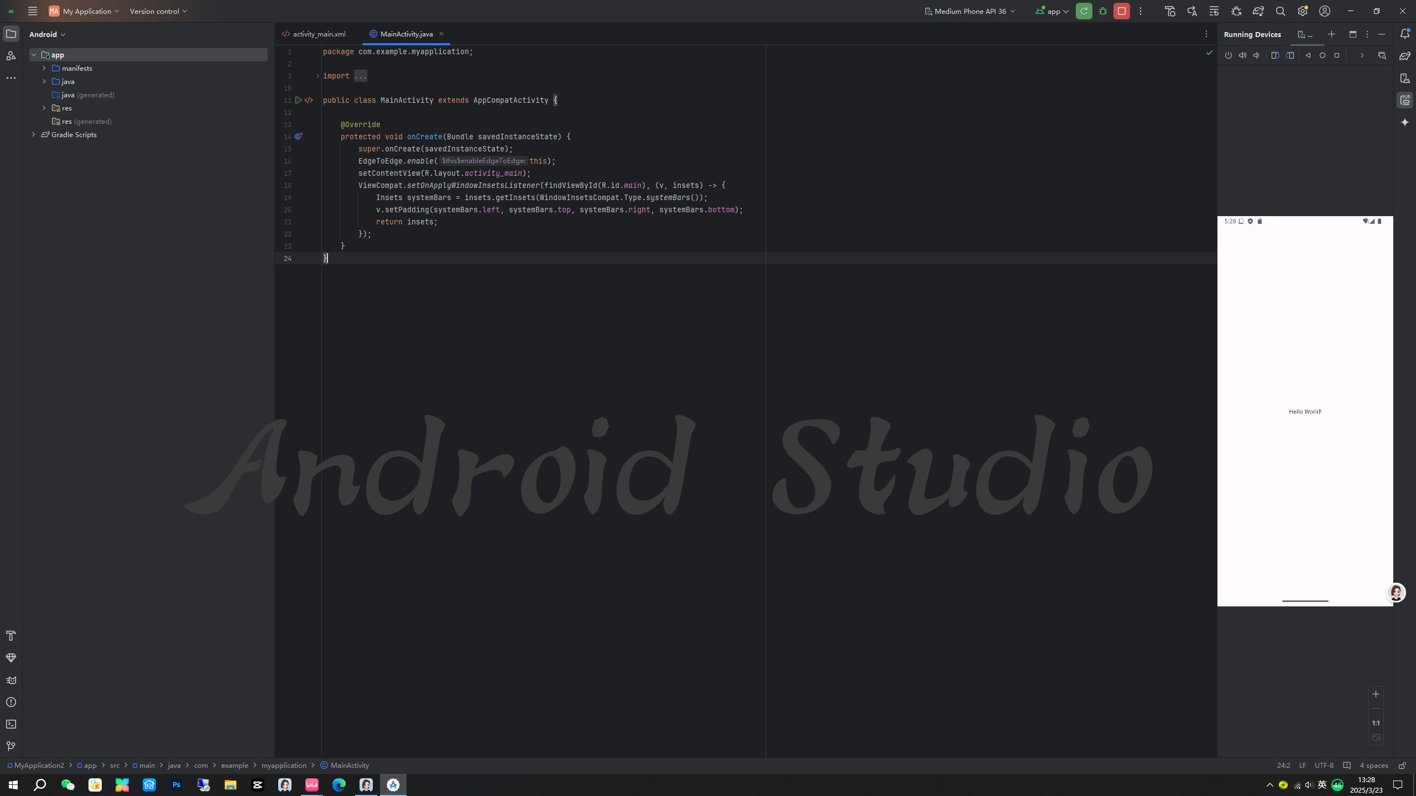Toggle file read-only lock in status bar
Image resolution: width=1416 pixels, height=796 pixels.
pyautogui.click(x=1402, y=766)
